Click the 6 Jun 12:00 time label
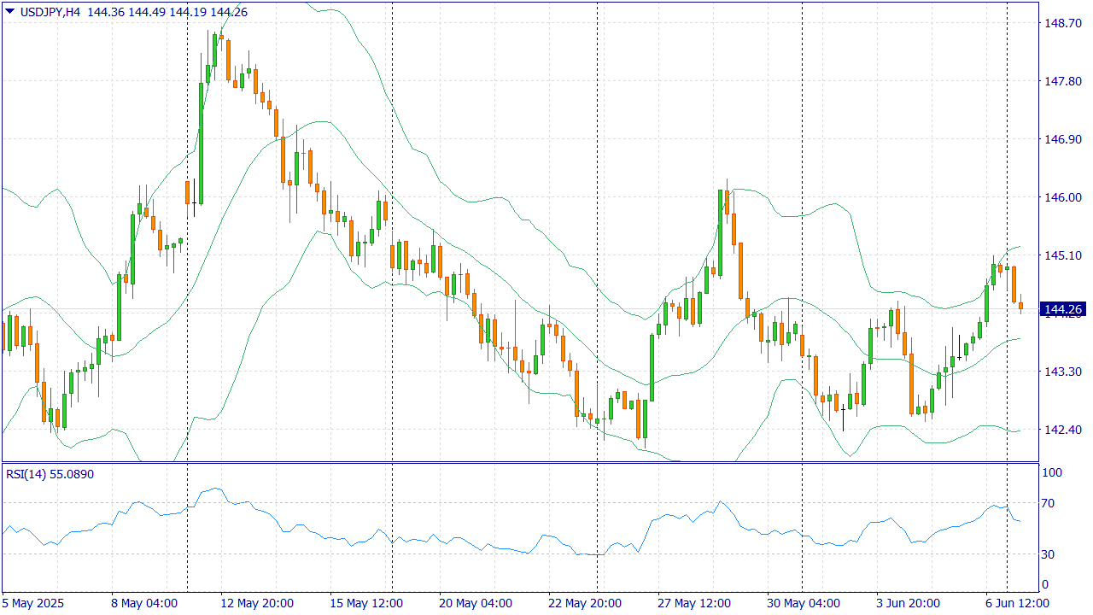1093x615 pixels. (x=1019, y=603)
